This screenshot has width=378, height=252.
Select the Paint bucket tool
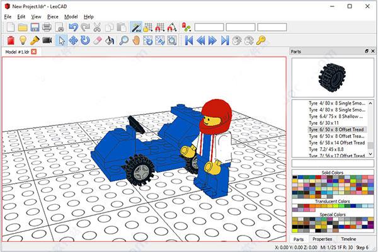click(110, 40)
